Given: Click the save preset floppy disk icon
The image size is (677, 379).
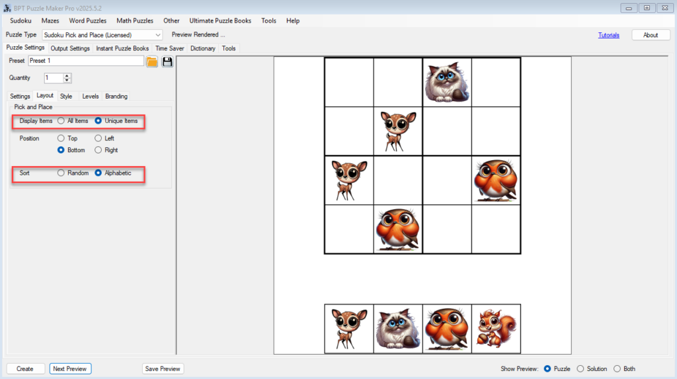Looking at the screenshot, I should pos(167,62).
